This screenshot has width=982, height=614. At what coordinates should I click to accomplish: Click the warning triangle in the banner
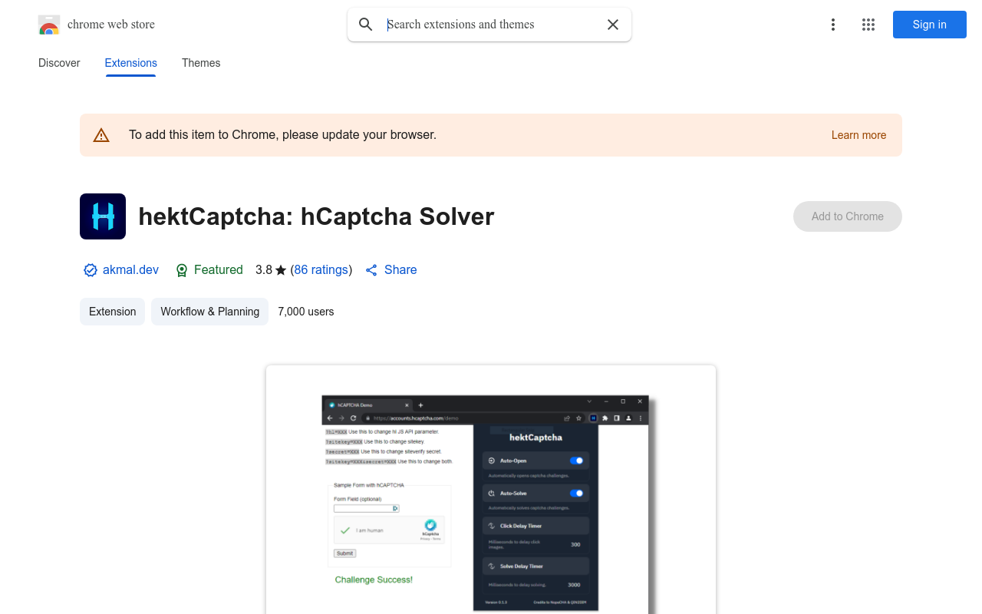pos(101,134)
